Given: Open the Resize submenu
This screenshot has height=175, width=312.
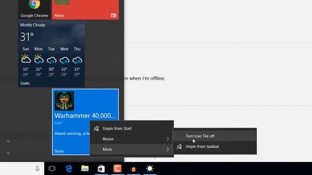Looking at the screenshot, I should pos(132,139).
